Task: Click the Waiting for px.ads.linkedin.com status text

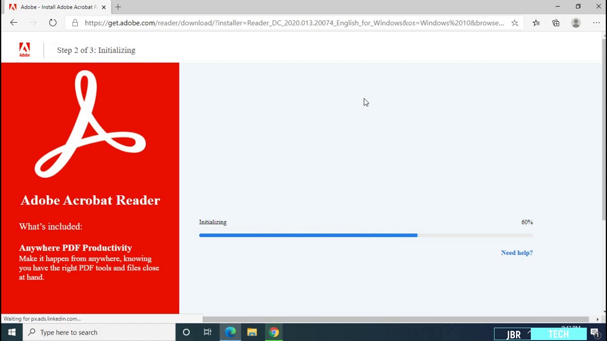Action: [x=42, y=319]
